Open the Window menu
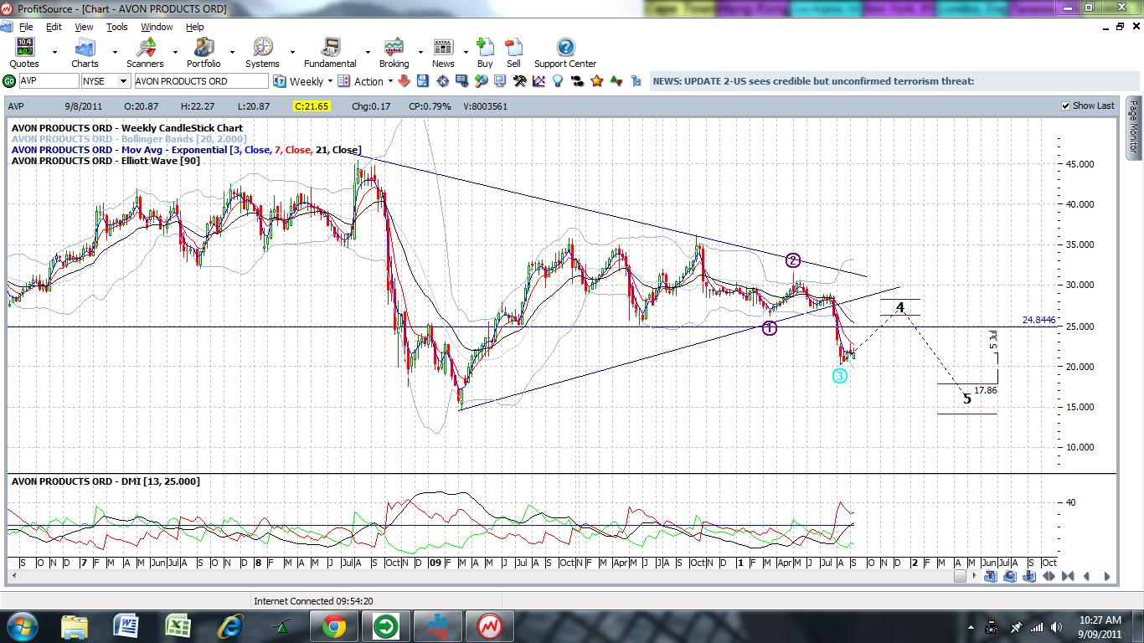Image resolution: width=1144 pixels, height=643 pixels. [x=157, y=27]
